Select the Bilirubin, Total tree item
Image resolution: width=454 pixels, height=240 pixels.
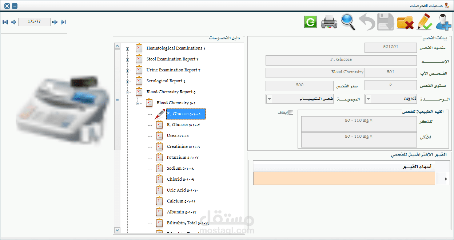click(x=188, y=223)
